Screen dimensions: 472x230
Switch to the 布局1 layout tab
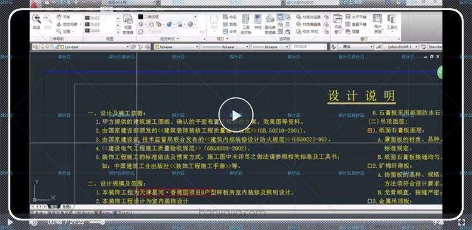tap(66, 207)
